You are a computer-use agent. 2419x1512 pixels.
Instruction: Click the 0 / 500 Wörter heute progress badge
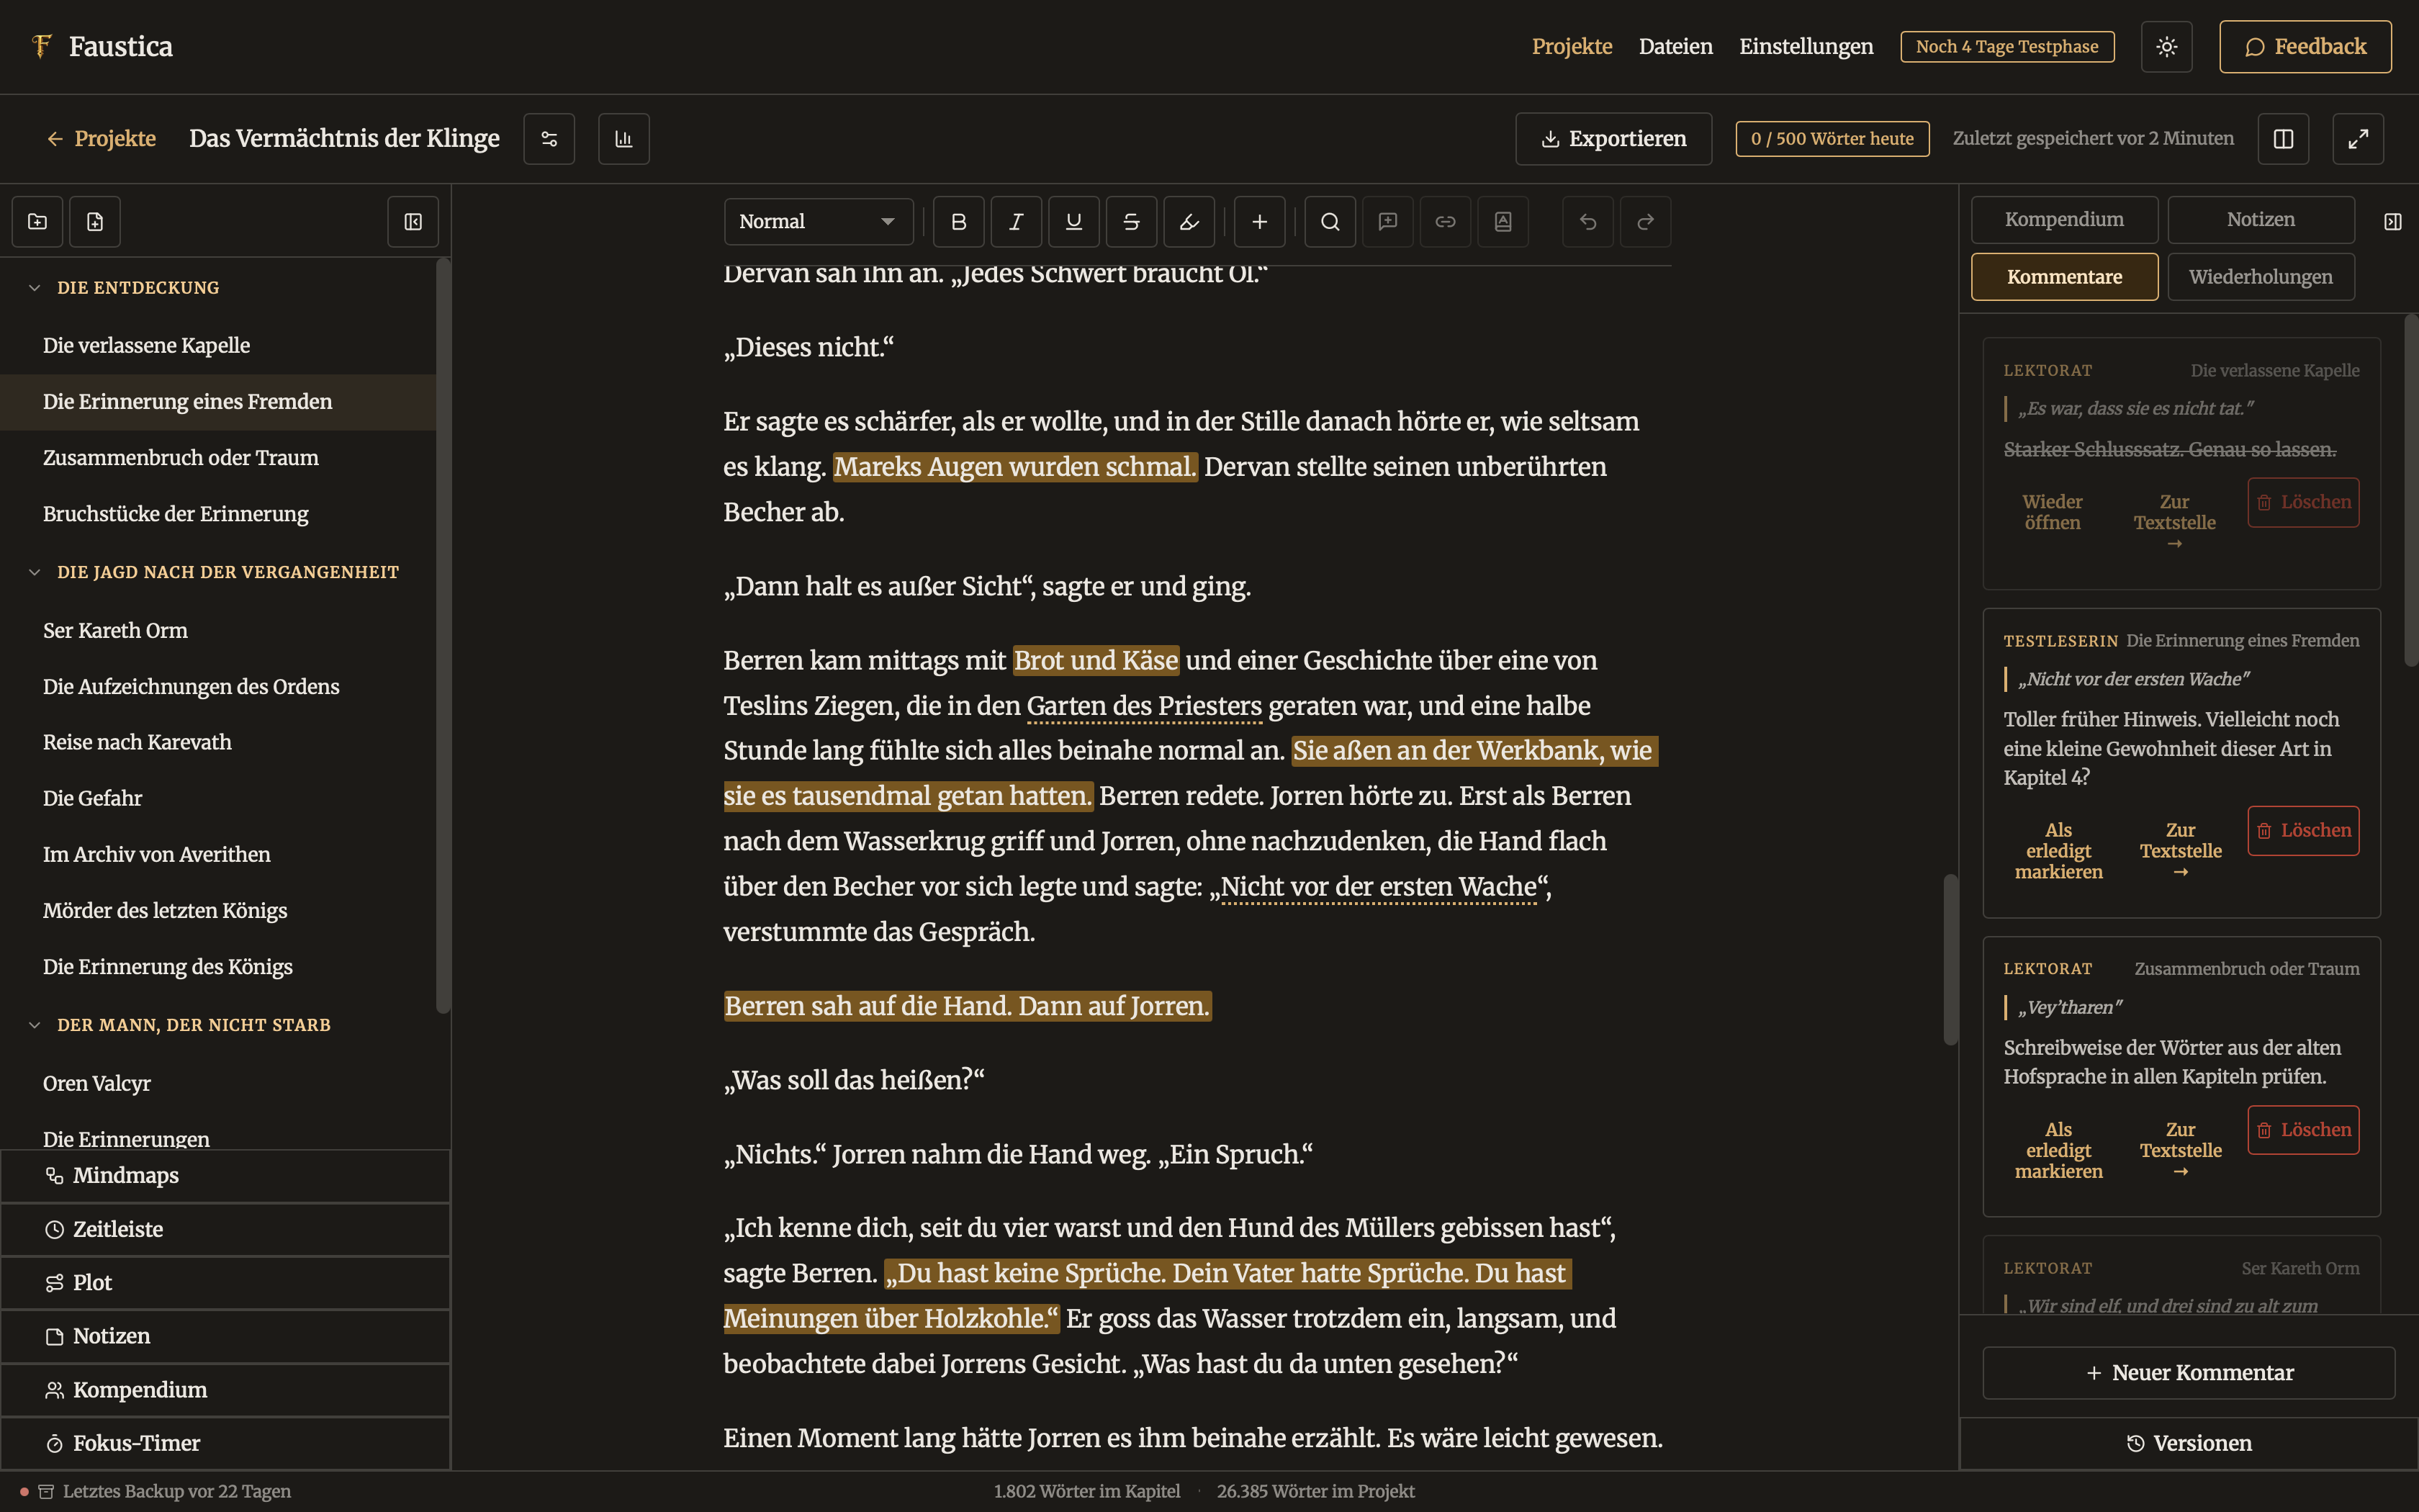pyautogui.click(x=1832, y=138)
